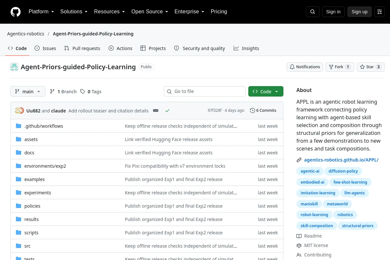Open the Pull requests tab
Viewport: 390px width, 260px height.
pos(82,48)
